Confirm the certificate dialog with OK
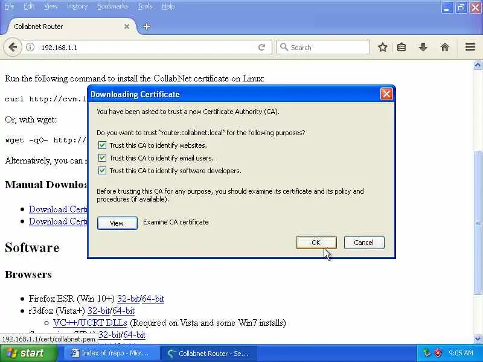The width and height of the screenshot is (483, 362). point(316,243)
